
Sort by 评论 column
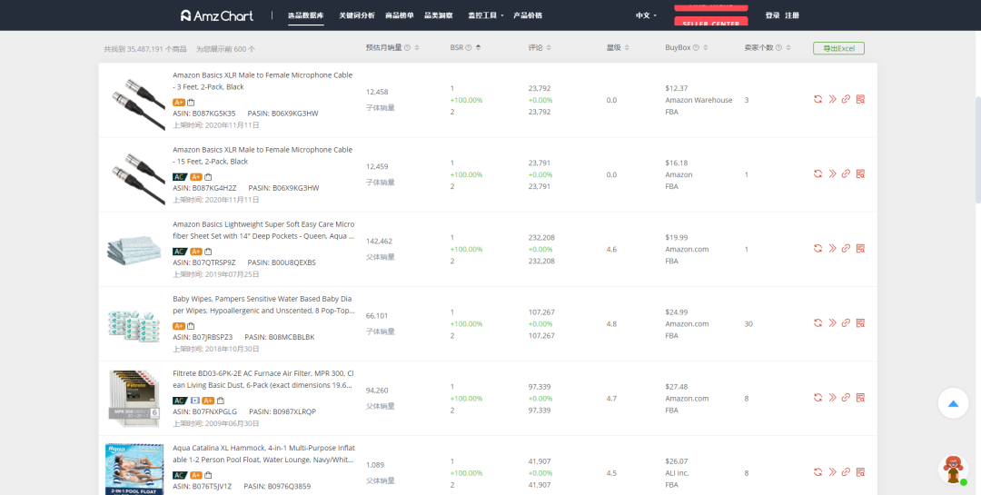tap(549, 47)
